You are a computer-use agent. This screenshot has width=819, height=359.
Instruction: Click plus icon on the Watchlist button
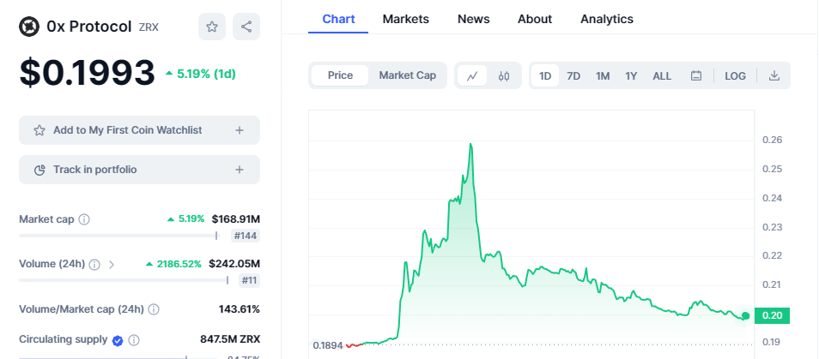[x=240, y=130]
